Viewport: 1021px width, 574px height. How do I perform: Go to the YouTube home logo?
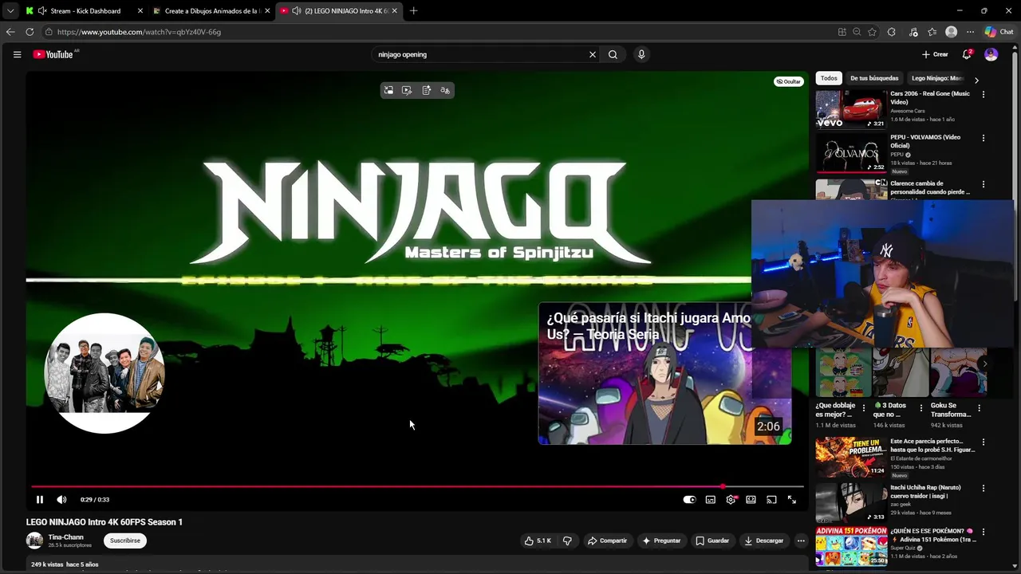(53, 54)
